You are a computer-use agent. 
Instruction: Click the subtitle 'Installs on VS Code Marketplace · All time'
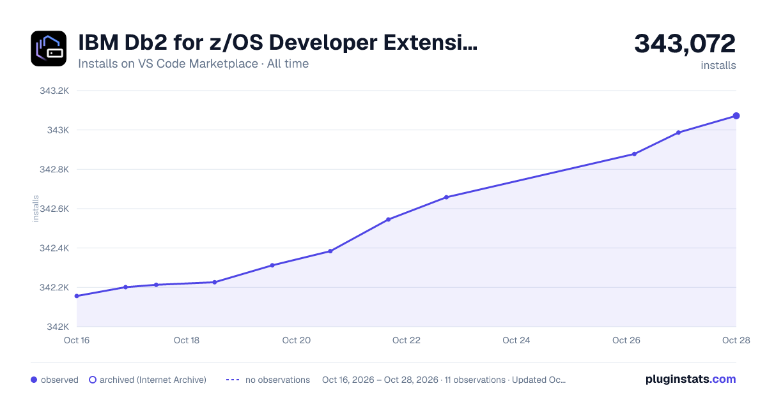click(193, 64)
